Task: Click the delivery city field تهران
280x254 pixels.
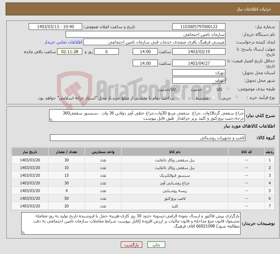Action: (199, 80)
